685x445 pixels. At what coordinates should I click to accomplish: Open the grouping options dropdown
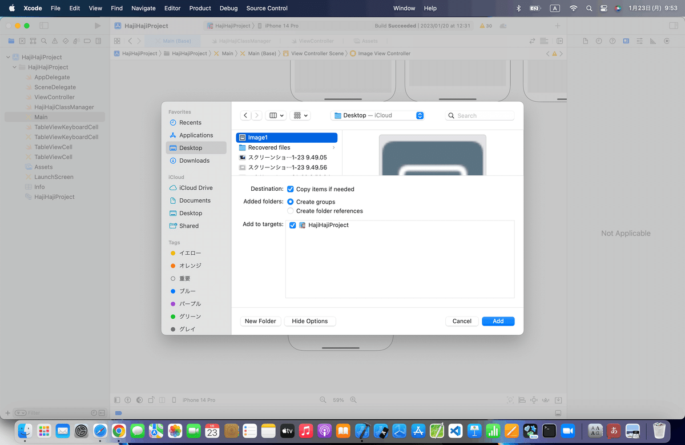tap(300, 115)
